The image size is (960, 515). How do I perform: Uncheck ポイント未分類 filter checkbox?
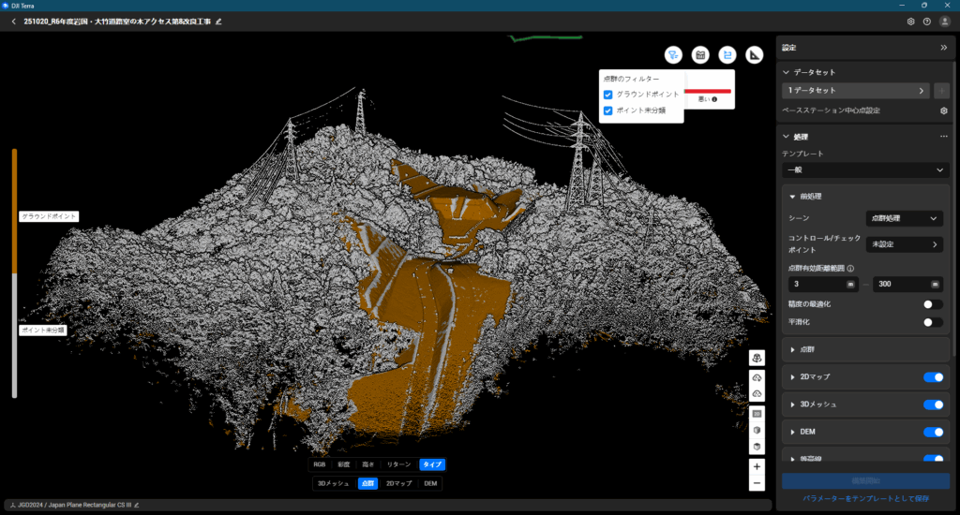[x=608, y=110]
